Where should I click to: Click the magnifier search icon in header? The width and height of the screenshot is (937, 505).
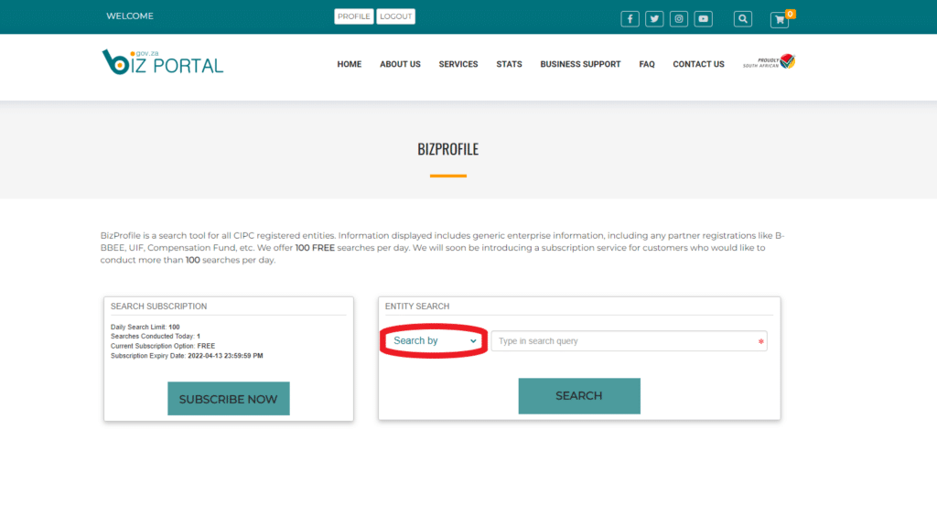(x=743, y=19)
